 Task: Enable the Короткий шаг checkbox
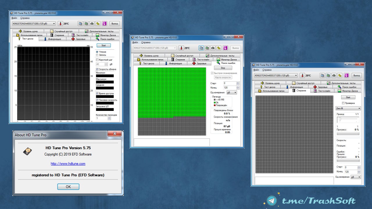coord(97,60)
